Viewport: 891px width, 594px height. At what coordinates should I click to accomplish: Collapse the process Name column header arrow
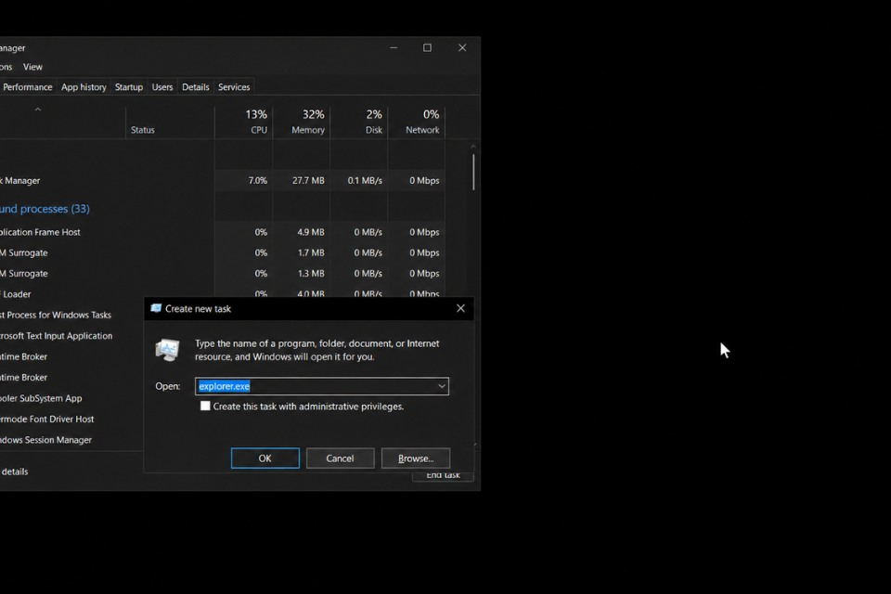37,109
